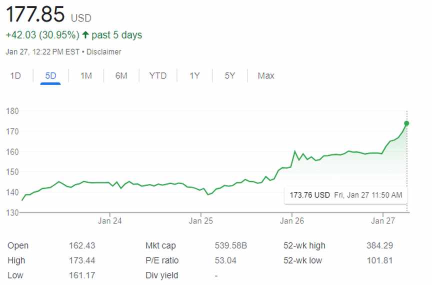
Task: Click the green up arrow icon
Action: click(85, 35)
